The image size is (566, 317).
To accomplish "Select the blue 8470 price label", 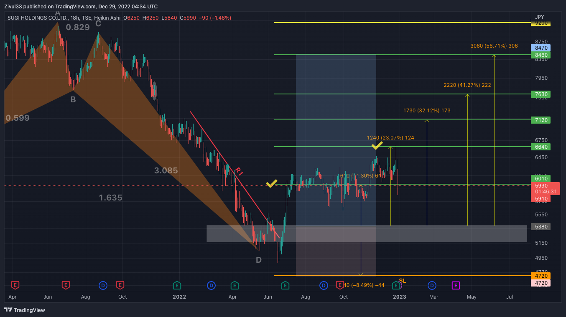I will [541, 48].
